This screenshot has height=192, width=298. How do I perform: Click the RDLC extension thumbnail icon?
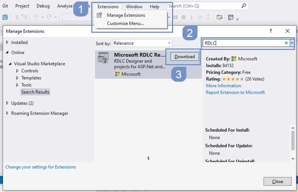point(103,58)
